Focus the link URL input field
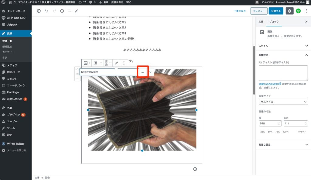This screenshot has width=311, height=180. (109, 72)
